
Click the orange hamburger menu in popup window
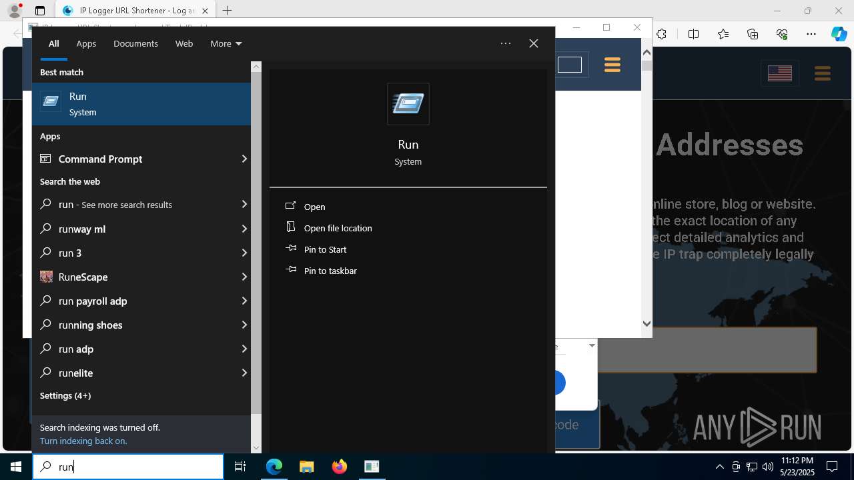(x=612, y=65)
